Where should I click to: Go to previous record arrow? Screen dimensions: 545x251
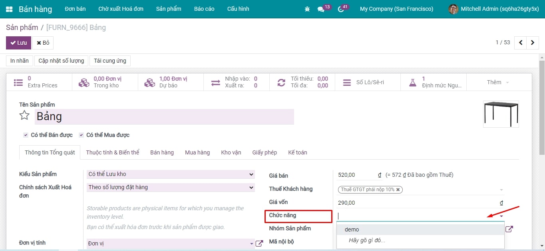pyautogui.click(x=521, y=43)
